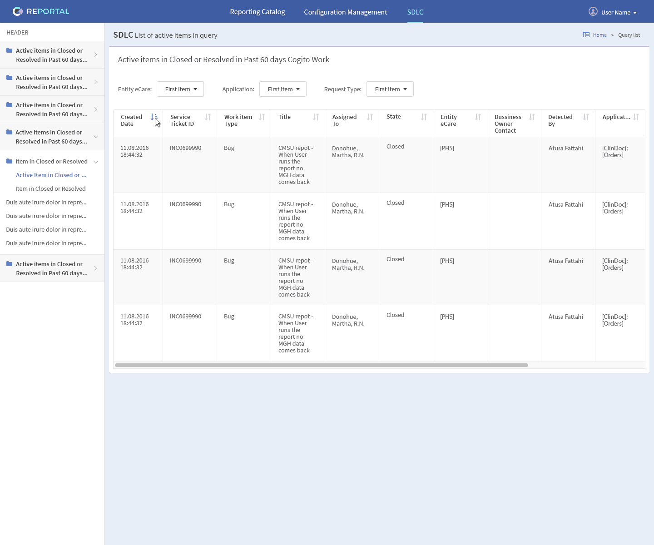Click folder icon of second sidebar item
The image size is (654, 545).
9,78
